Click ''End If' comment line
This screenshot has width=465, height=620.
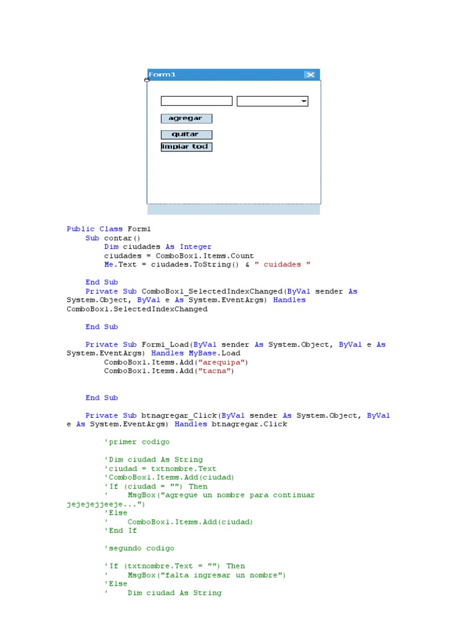pyautogui.click(x=120, y=530)
